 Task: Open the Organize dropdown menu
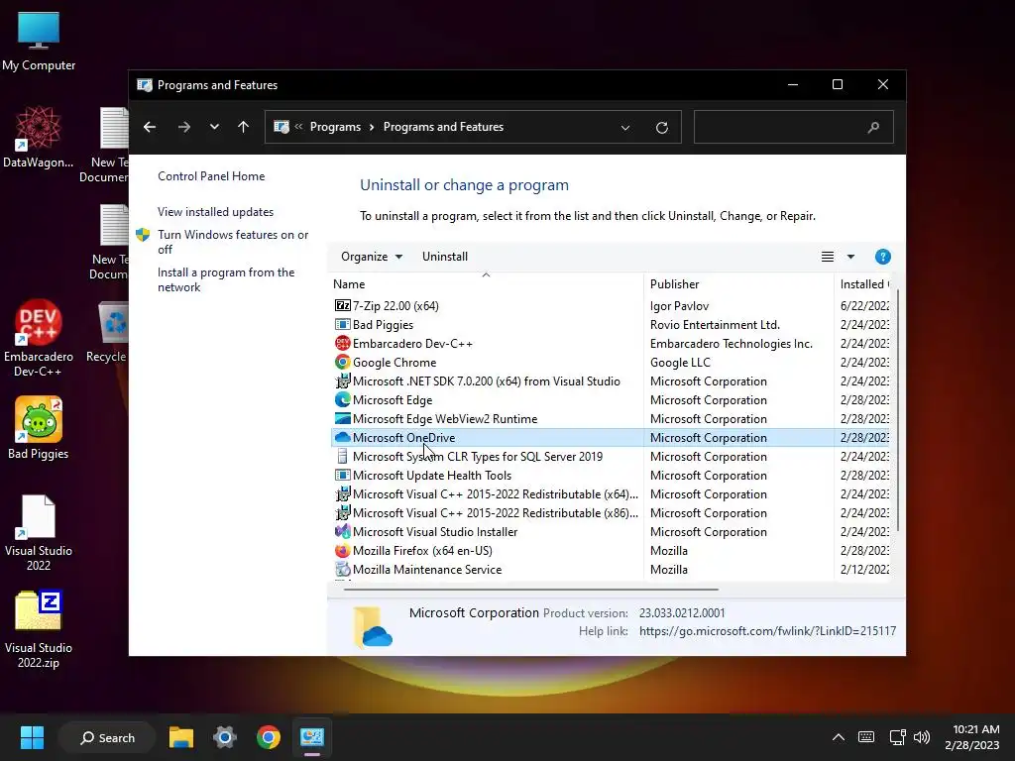coord(372,257)
